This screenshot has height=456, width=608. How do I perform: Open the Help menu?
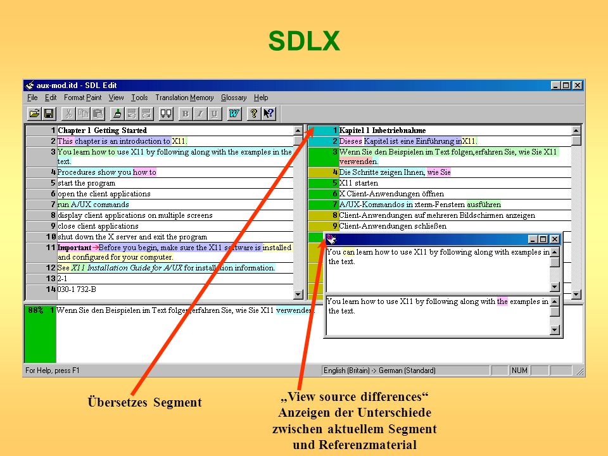[261, 98]
